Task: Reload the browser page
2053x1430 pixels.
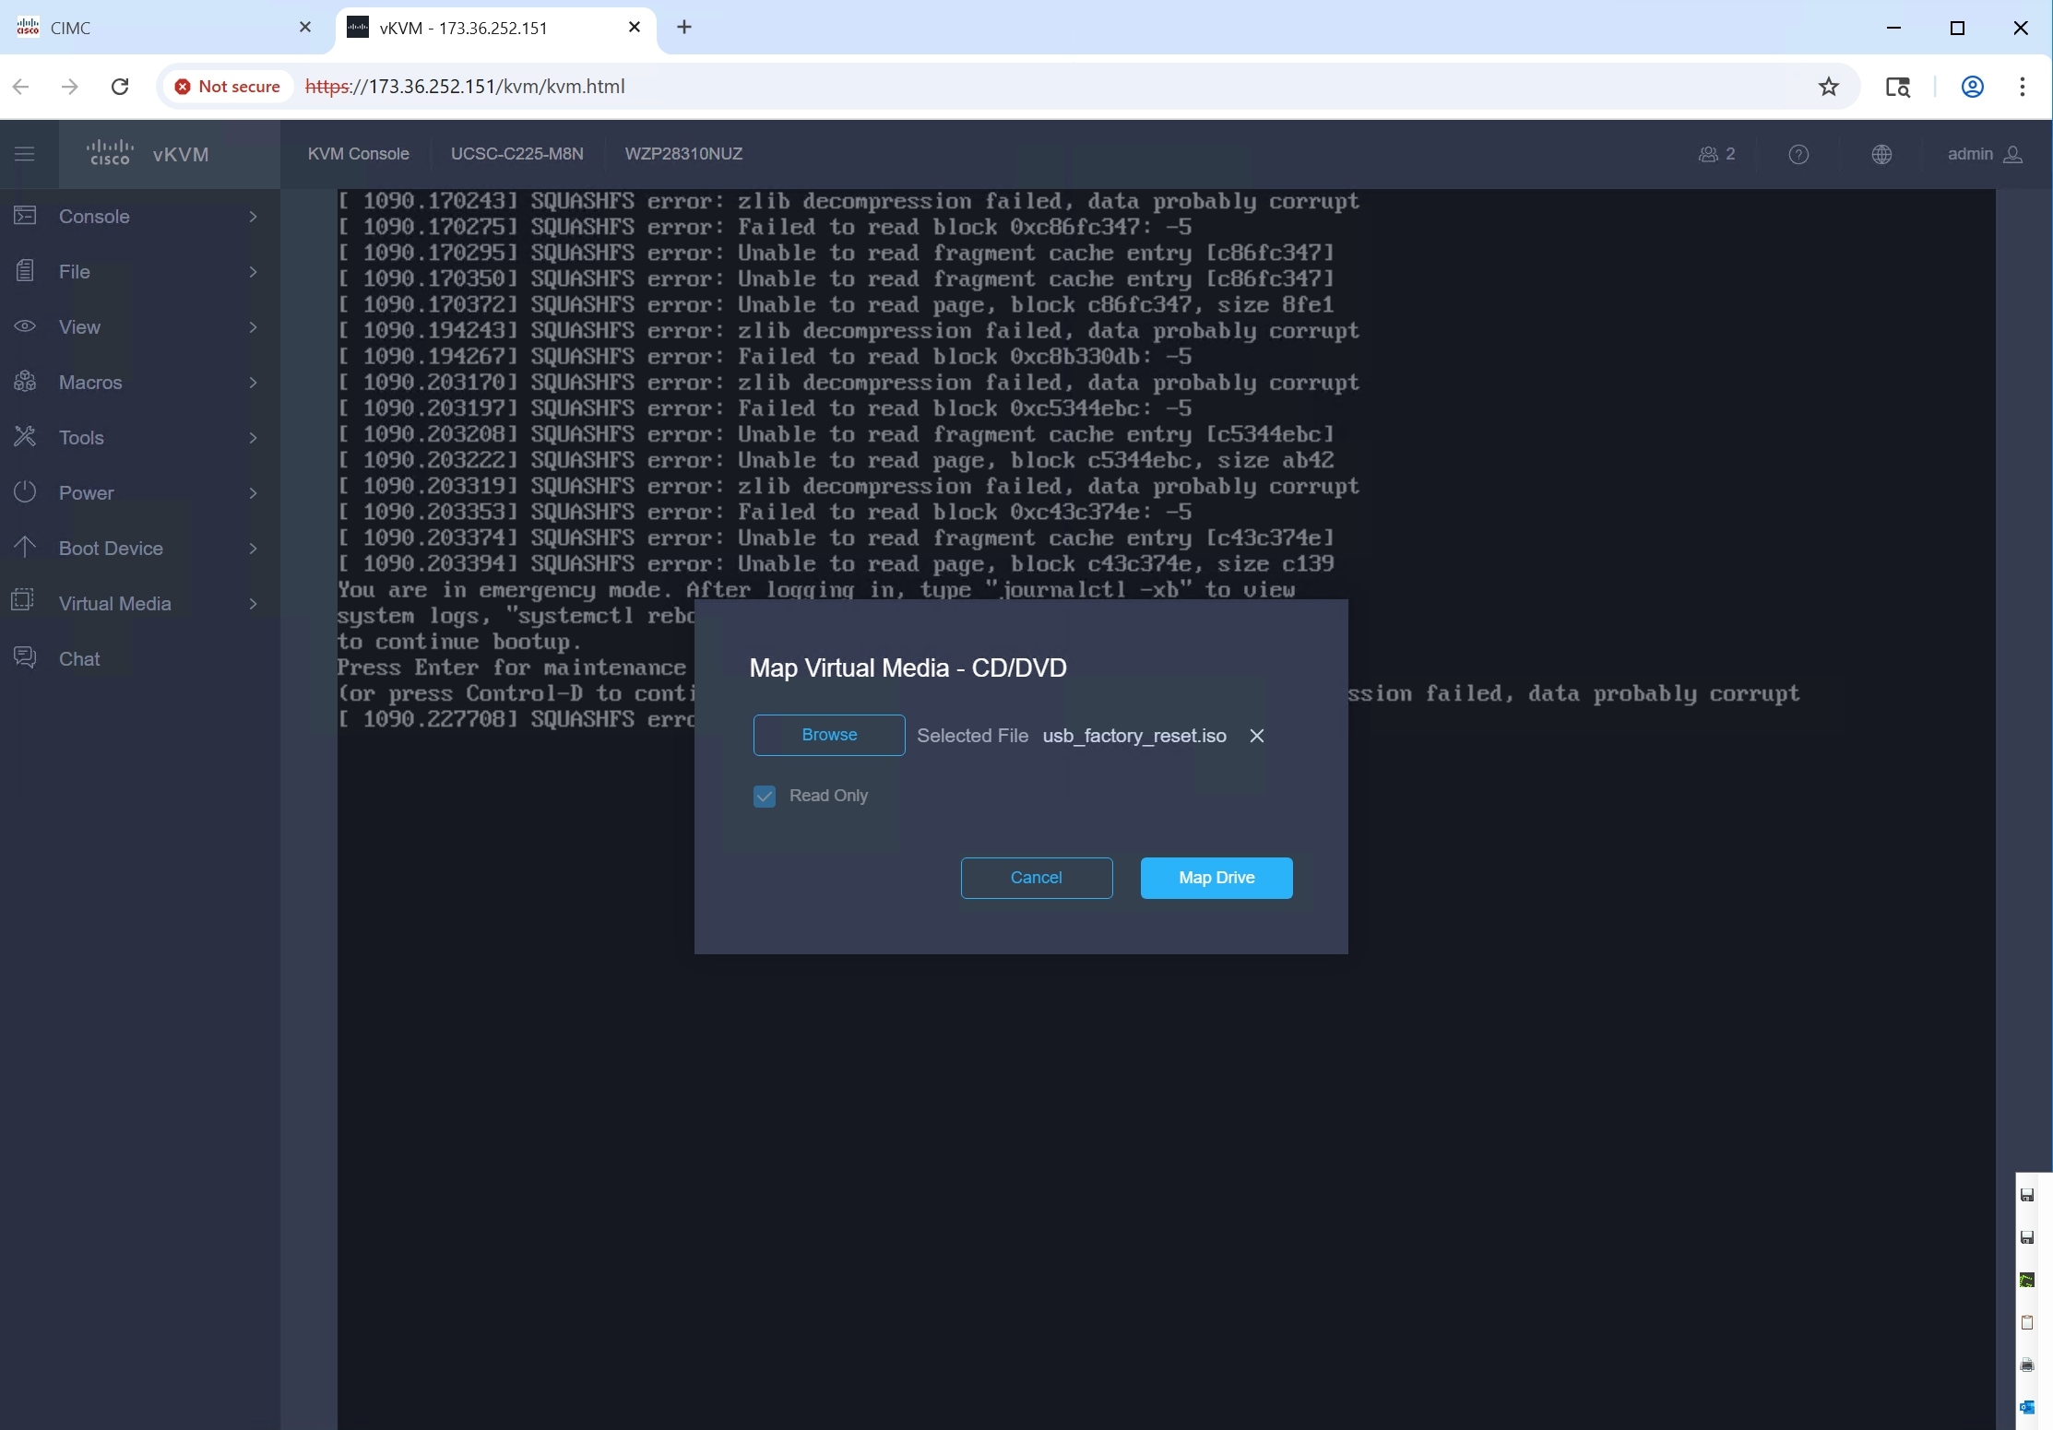Action: tap(120, 87)
